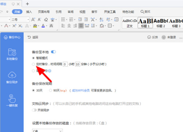
Task: Select the 30天 retention option
Action: pos(33,90)
